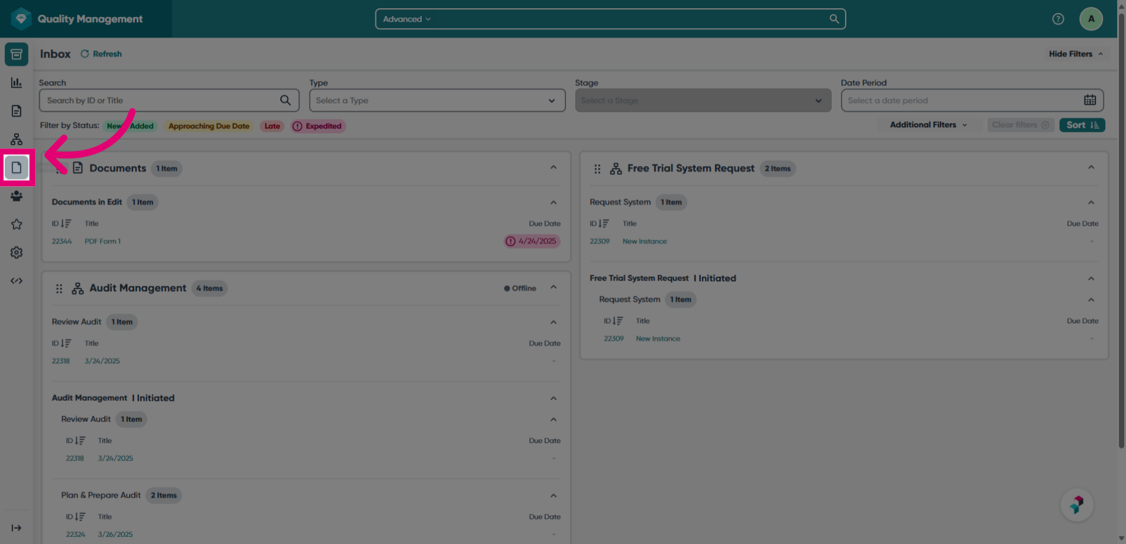Collapse Audit Management | Initiated section
Screen dimensions: 1126x544
[x=554, y=398]
